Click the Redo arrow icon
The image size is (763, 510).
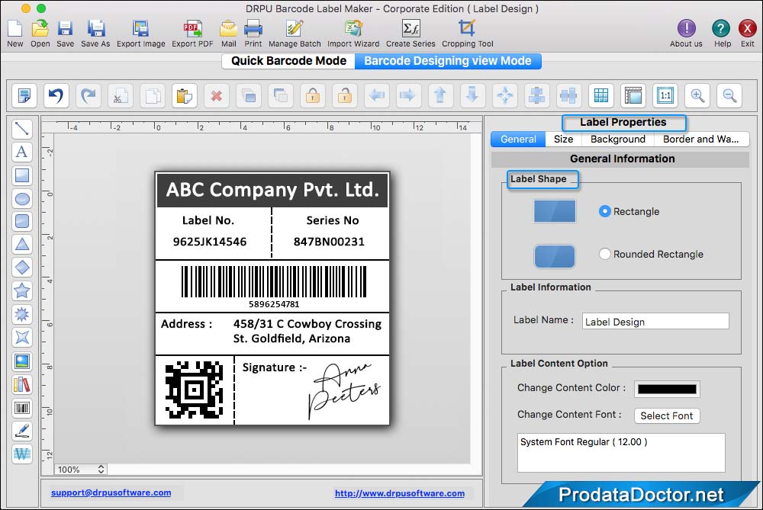point(88,95)
